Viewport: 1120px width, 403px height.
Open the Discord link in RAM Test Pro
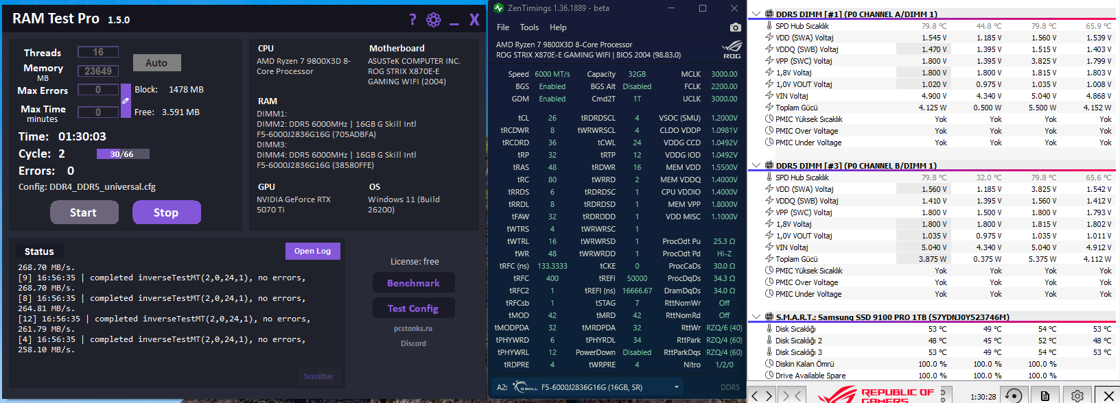413,343
